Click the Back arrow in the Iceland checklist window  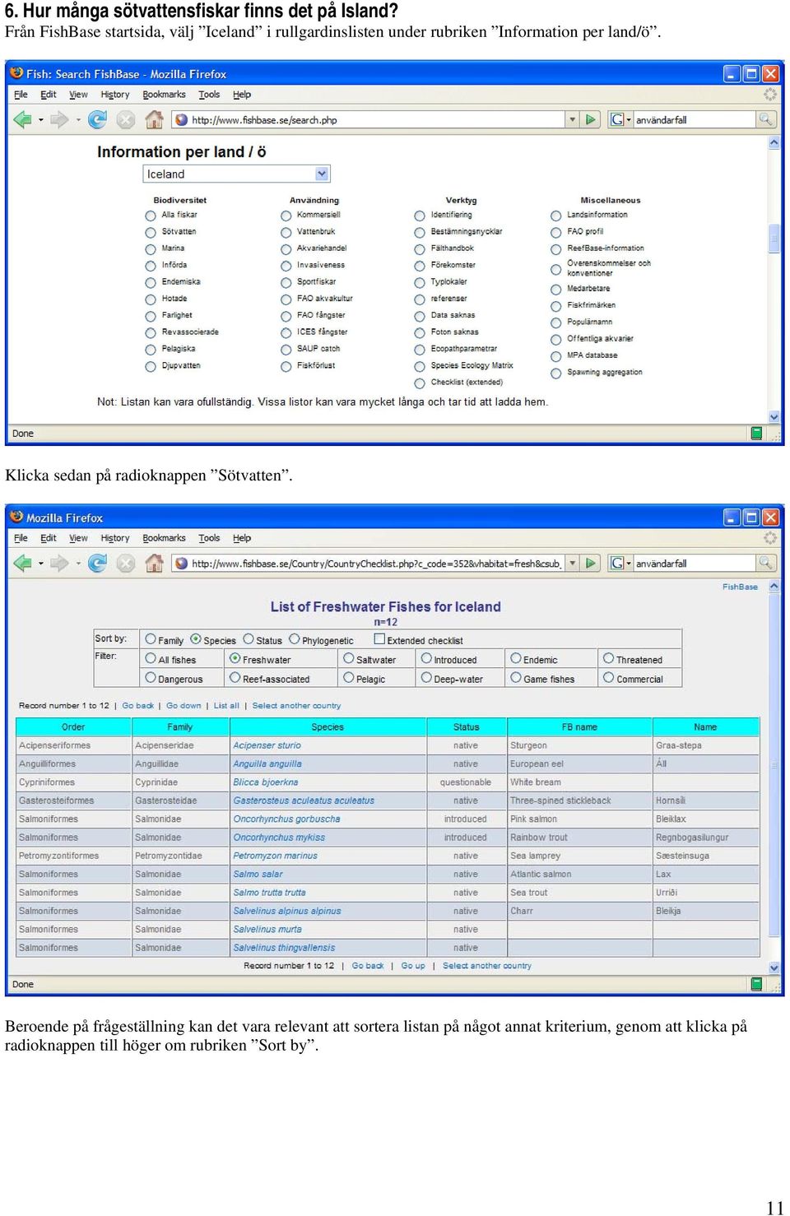(x=22, y=564)
